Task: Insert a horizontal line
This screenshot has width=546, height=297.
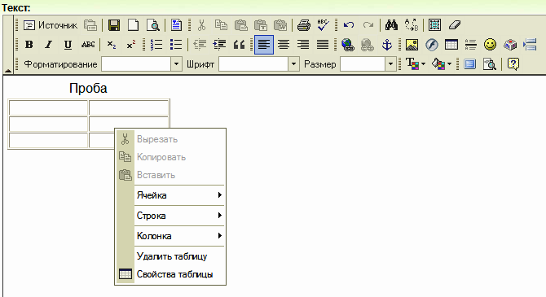Action: click(x=471, y=45)
